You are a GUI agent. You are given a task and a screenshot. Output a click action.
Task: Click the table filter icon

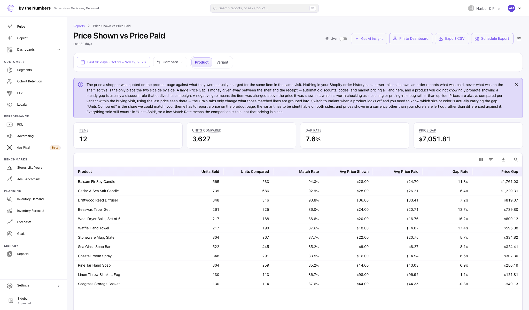pos(491,160)
